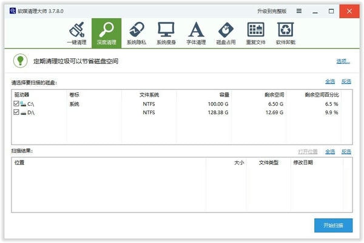Viewport: 364px width, 243px height.
Task: Click the 12.69 G free space value
Action: pyautogui.click(x=274, y=112)
